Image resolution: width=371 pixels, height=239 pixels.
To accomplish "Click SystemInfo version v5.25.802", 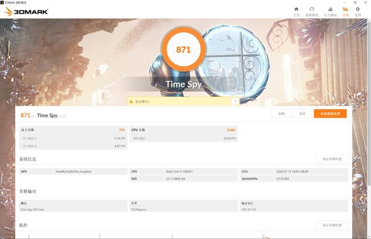I will 283,178.
